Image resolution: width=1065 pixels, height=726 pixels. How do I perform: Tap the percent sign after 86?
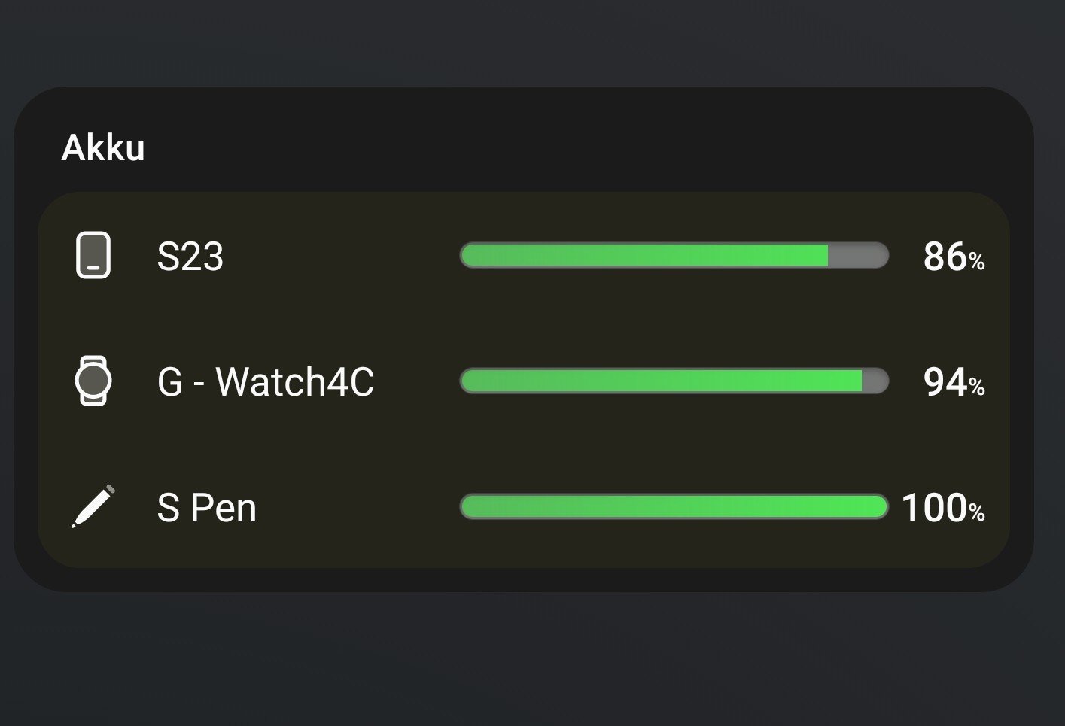(x=977, y=262)
